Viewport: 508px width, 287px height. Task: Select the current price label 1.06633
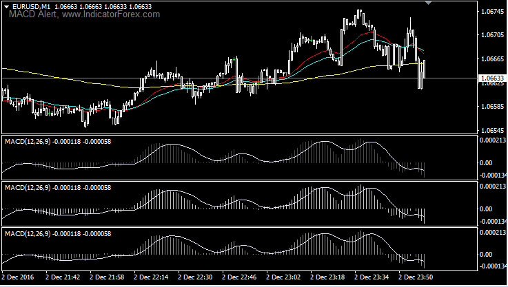[x=492, y=78]
